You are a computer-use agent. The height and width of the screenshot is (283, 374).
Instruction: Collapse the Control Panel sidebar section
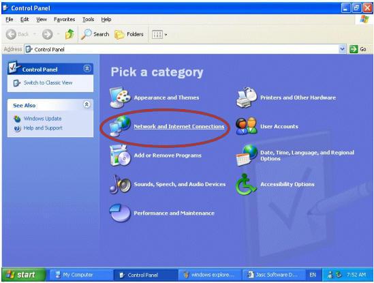(x=87, y=69)
